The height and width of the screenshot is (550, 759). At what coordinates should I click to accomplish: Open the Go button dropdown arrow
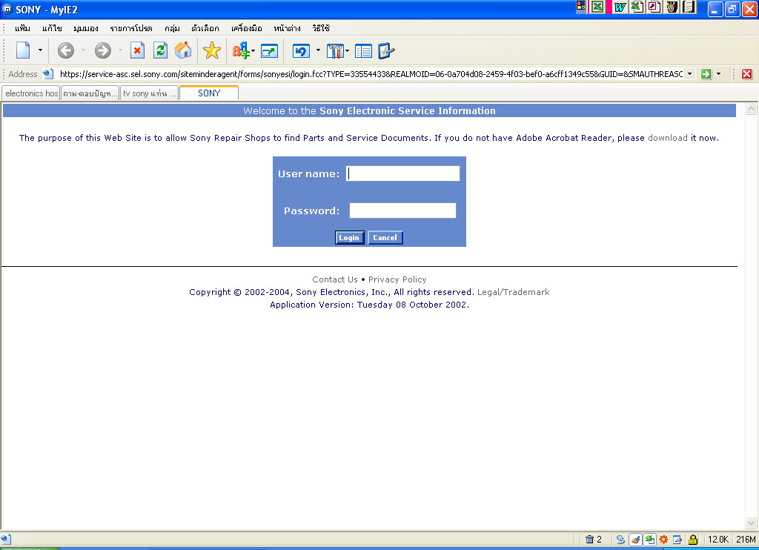pos(718,74)
